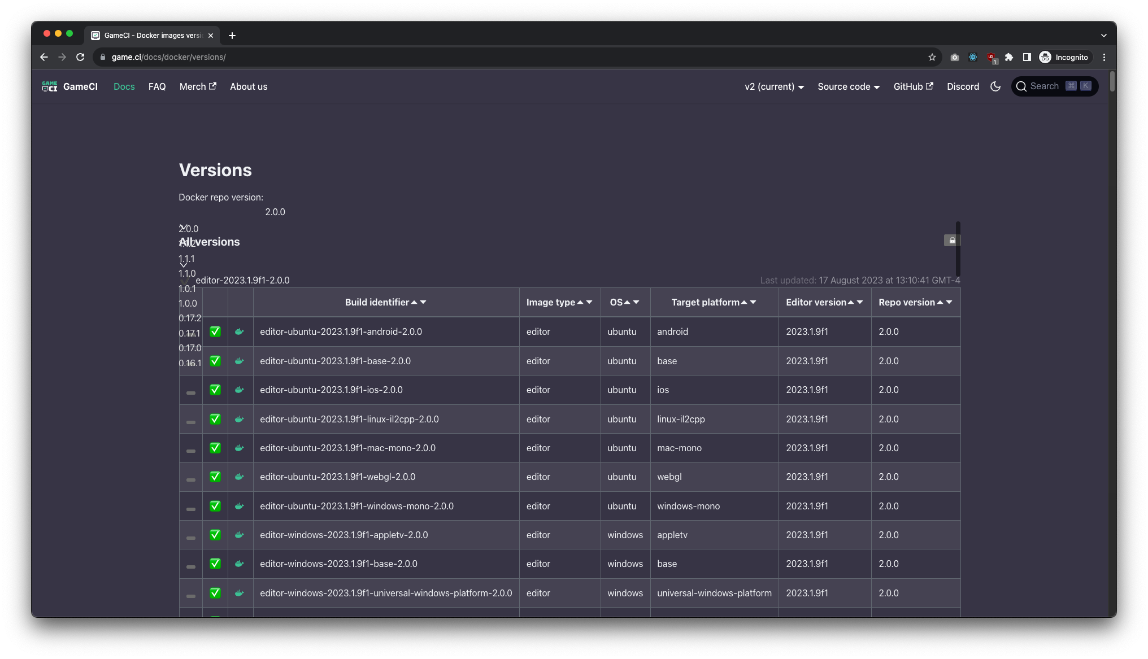
Task: Toggle dark mode moon icon
Action: [x=995, y=86]
